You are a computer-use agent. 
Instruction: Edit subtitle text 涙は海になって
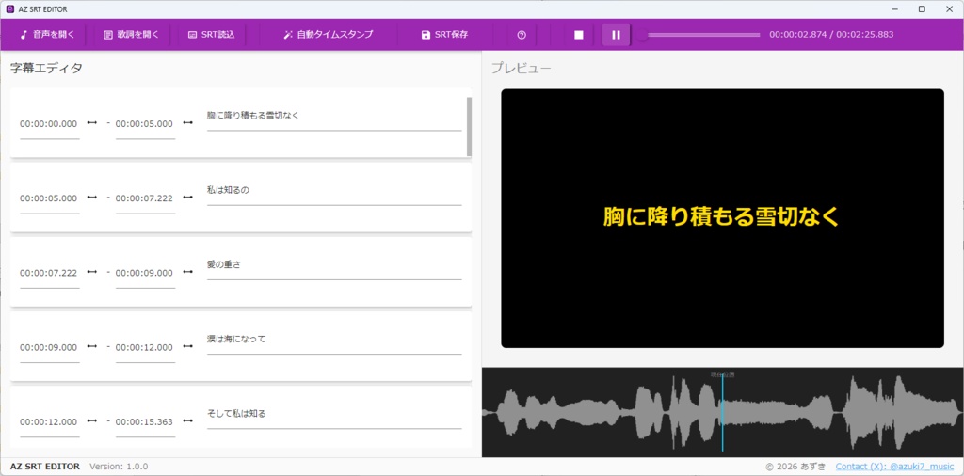tap(334, 341)
